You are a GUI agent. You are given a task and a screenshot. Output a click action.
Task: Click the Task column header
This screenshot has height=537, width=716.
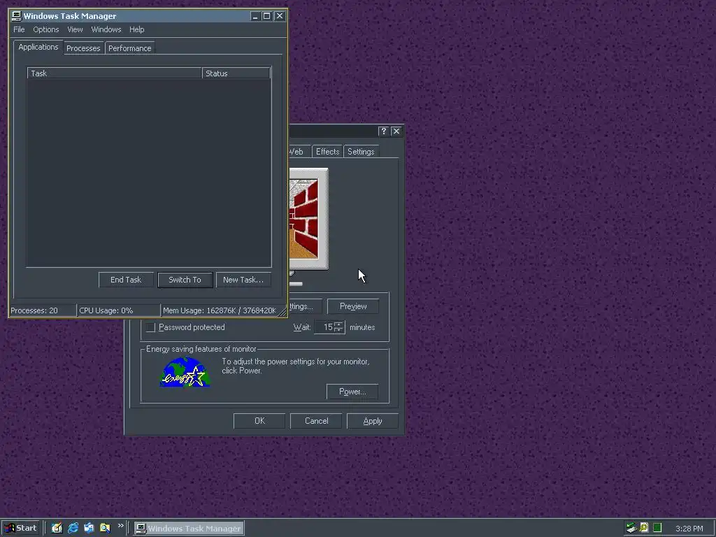[x=115, y=73]
